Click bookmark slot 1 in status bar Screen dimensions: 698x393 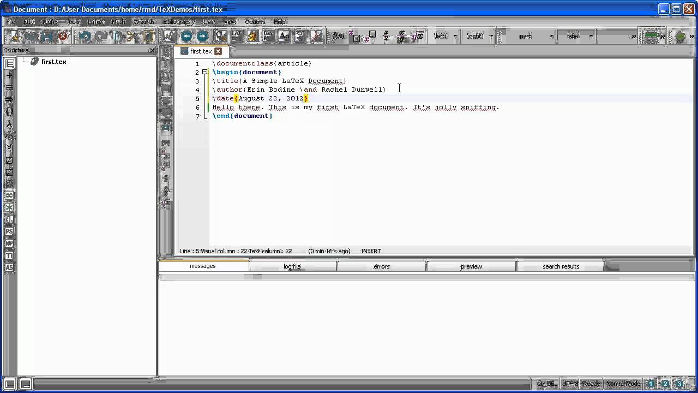[651, 384]
